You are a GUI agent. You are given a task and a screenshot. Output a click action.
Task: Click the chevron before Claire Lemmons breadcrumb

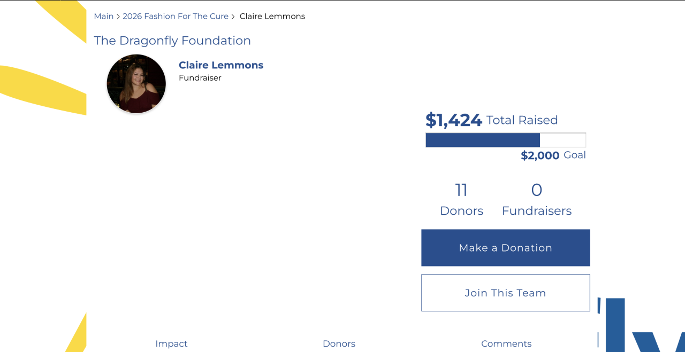click(x=233, y=17)
